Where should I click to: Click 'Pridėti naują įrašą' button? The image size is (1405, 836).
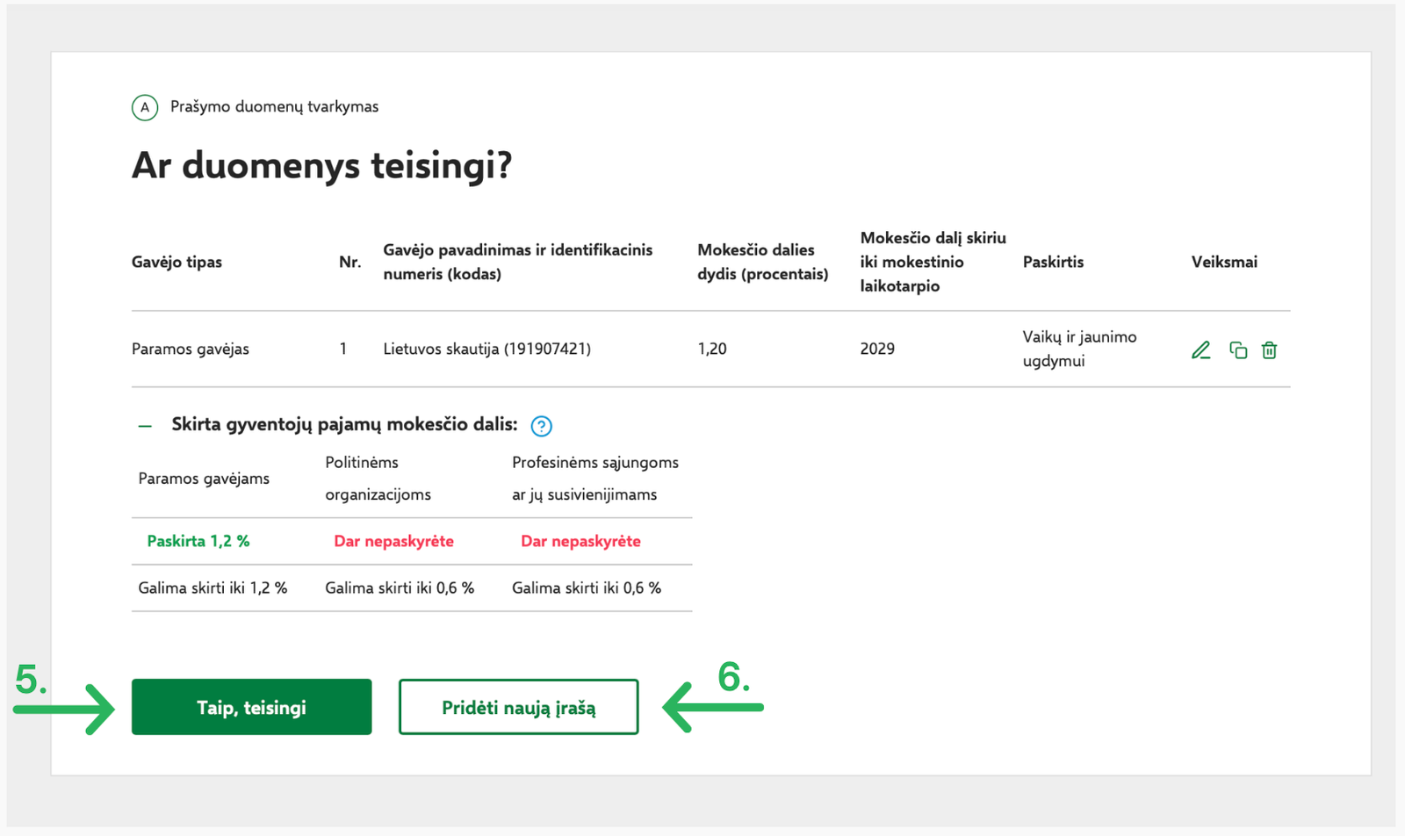518,707
